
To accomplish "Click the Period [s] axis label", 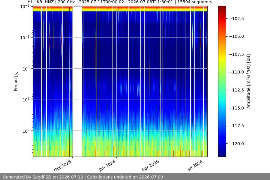I will 16,81.
